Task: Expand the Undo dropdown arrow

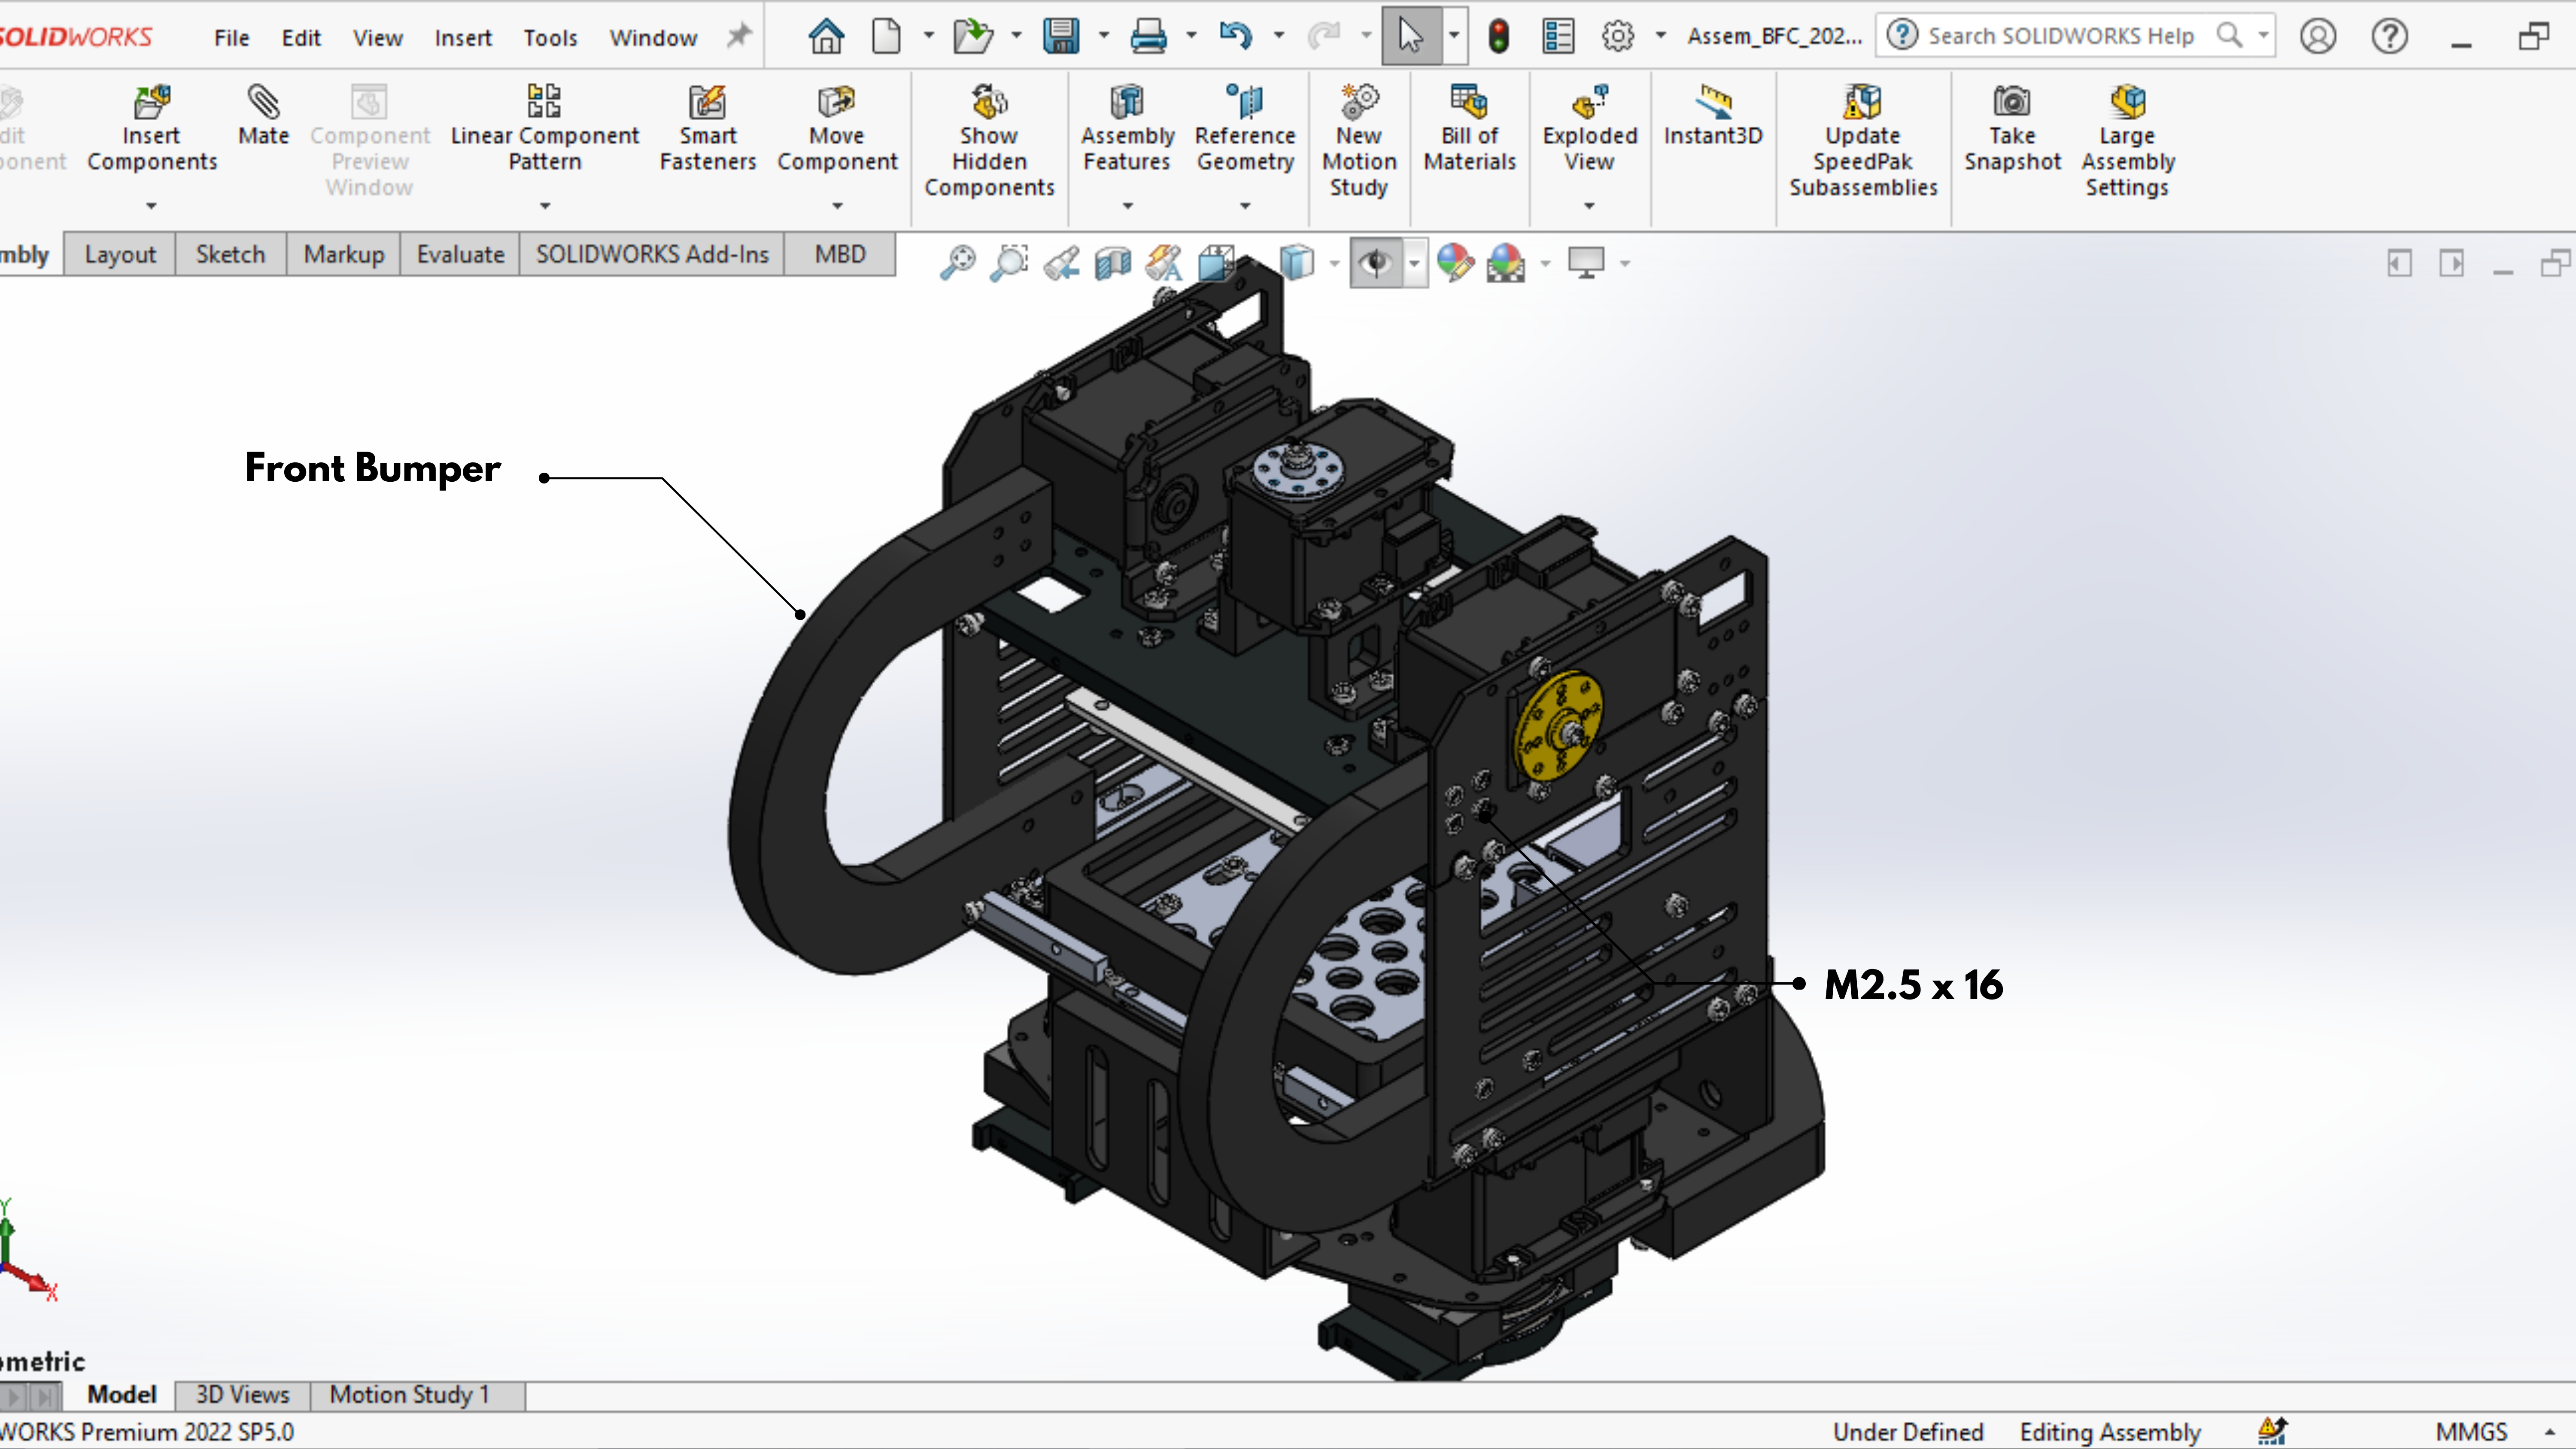Action: point(1278,36)
